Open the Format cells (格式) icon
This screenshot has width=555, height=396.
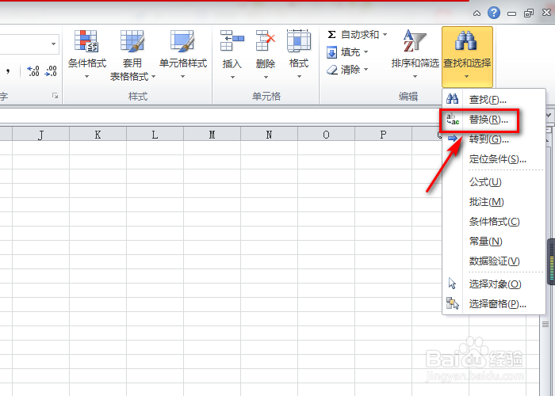tap(299, 40)
